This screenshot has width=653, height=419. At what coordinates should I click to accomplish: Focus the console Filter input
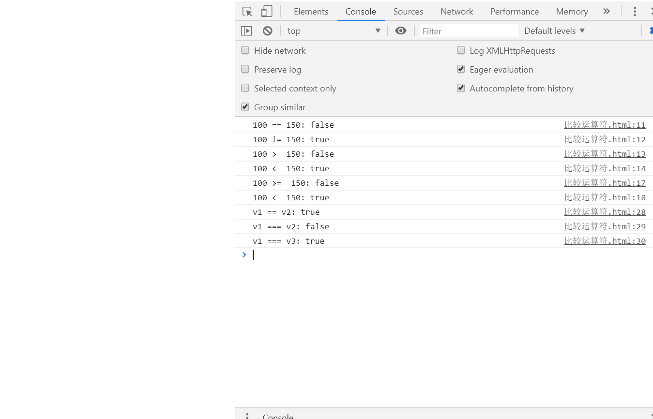[469, 31]
